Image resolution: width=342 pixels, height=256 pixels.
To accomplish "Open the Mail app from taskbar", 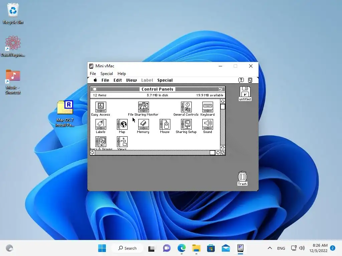I will (x=225, y=248).
